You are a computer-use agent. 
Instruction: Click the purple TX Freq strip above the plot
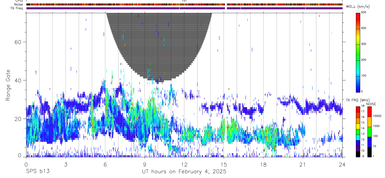click(184, 8)
